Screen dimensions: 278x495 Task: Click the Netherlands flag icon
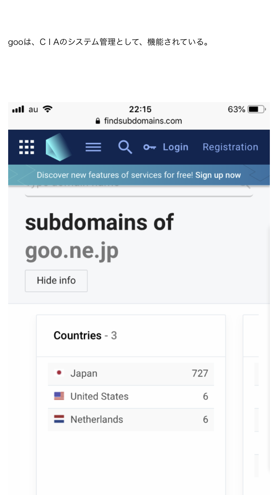tap(59, 419)
